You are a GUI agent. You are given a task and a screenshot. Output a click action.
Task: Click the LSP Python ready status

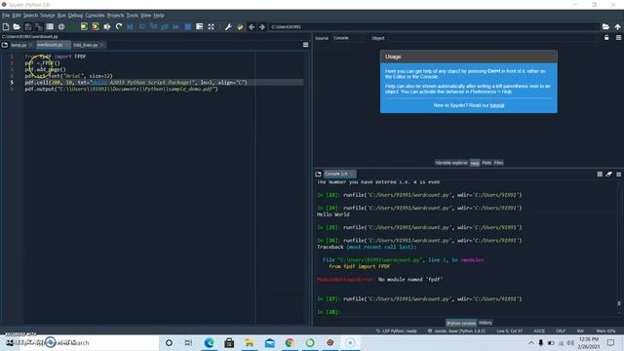(396, 331)
